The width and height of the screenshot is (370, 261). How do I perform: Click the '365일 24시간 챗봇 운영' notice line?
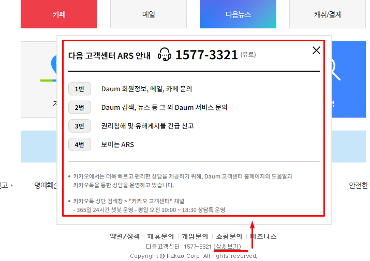149,210
